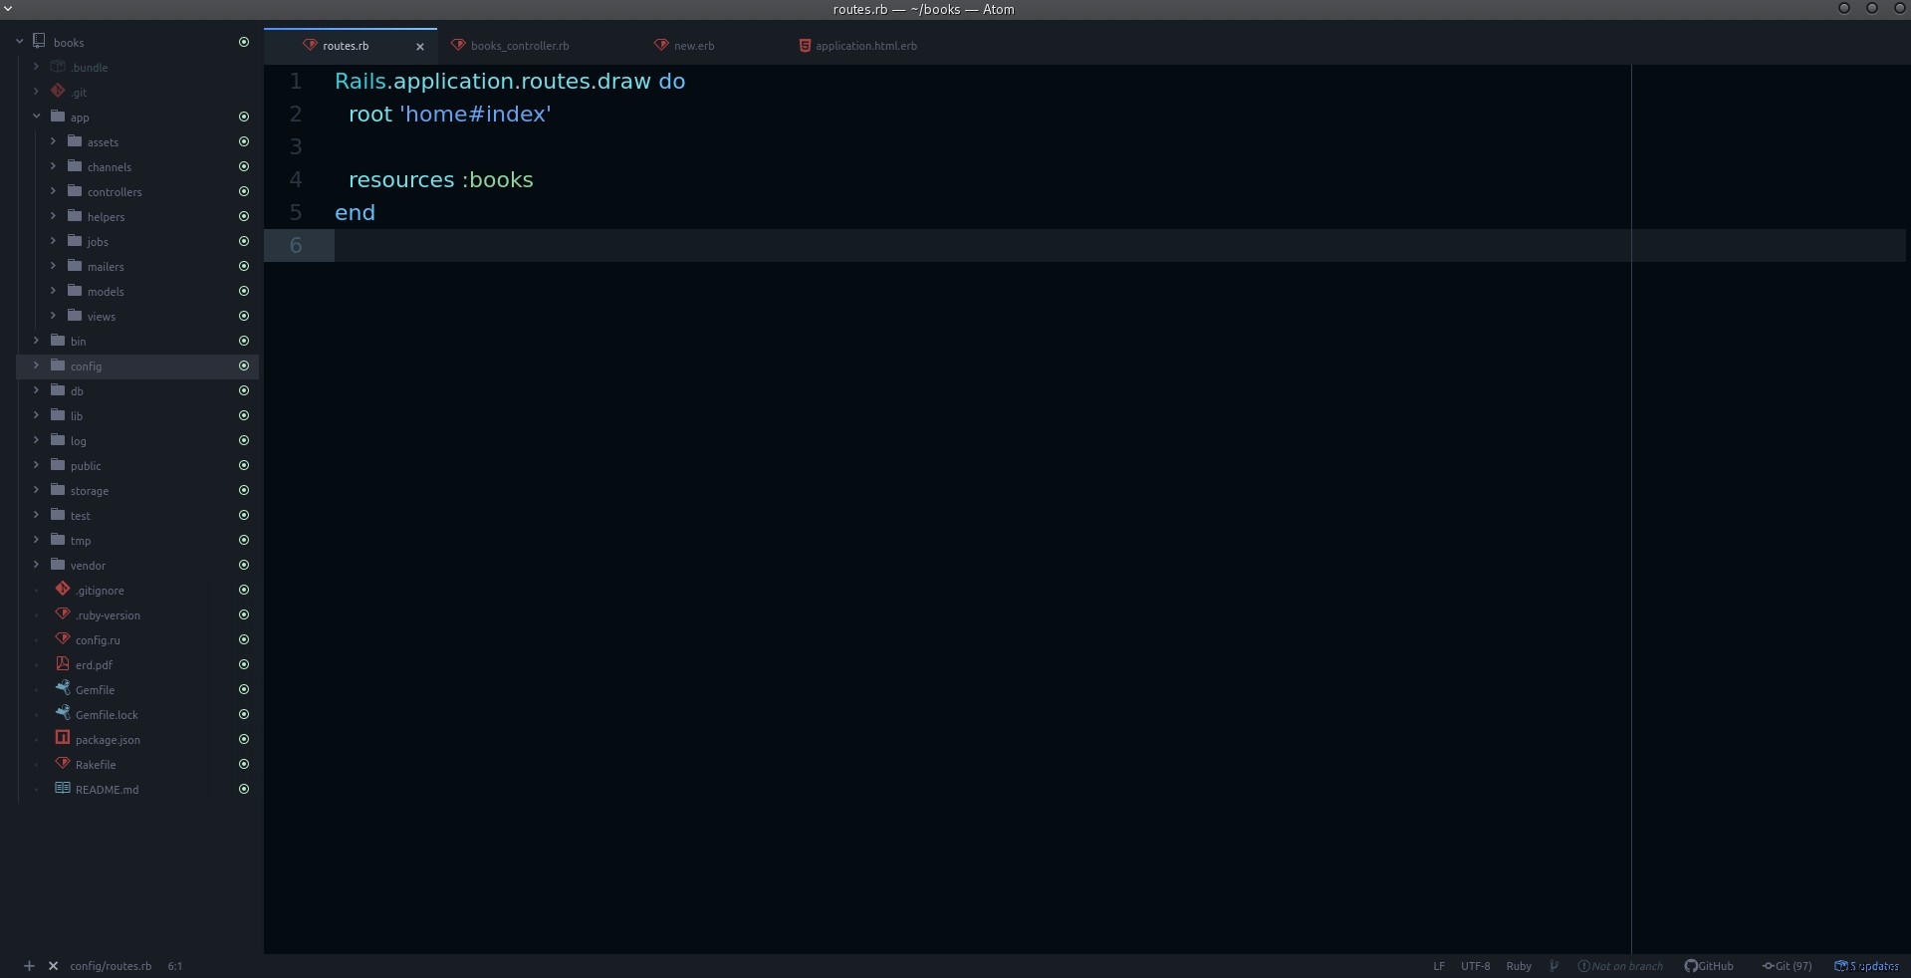Click the Gemfile.lock file icon
Screen dimensions: 1911x978
[x=63, y=714]
